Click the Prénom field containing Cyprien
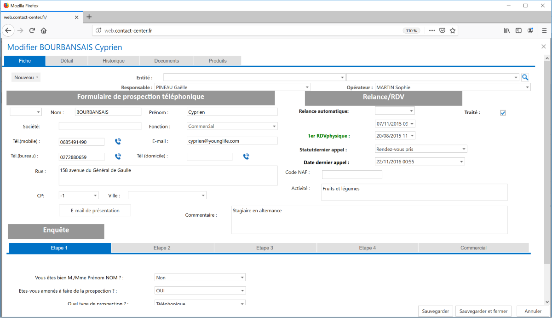Screen dimensions: 552x318 point(232,112)
